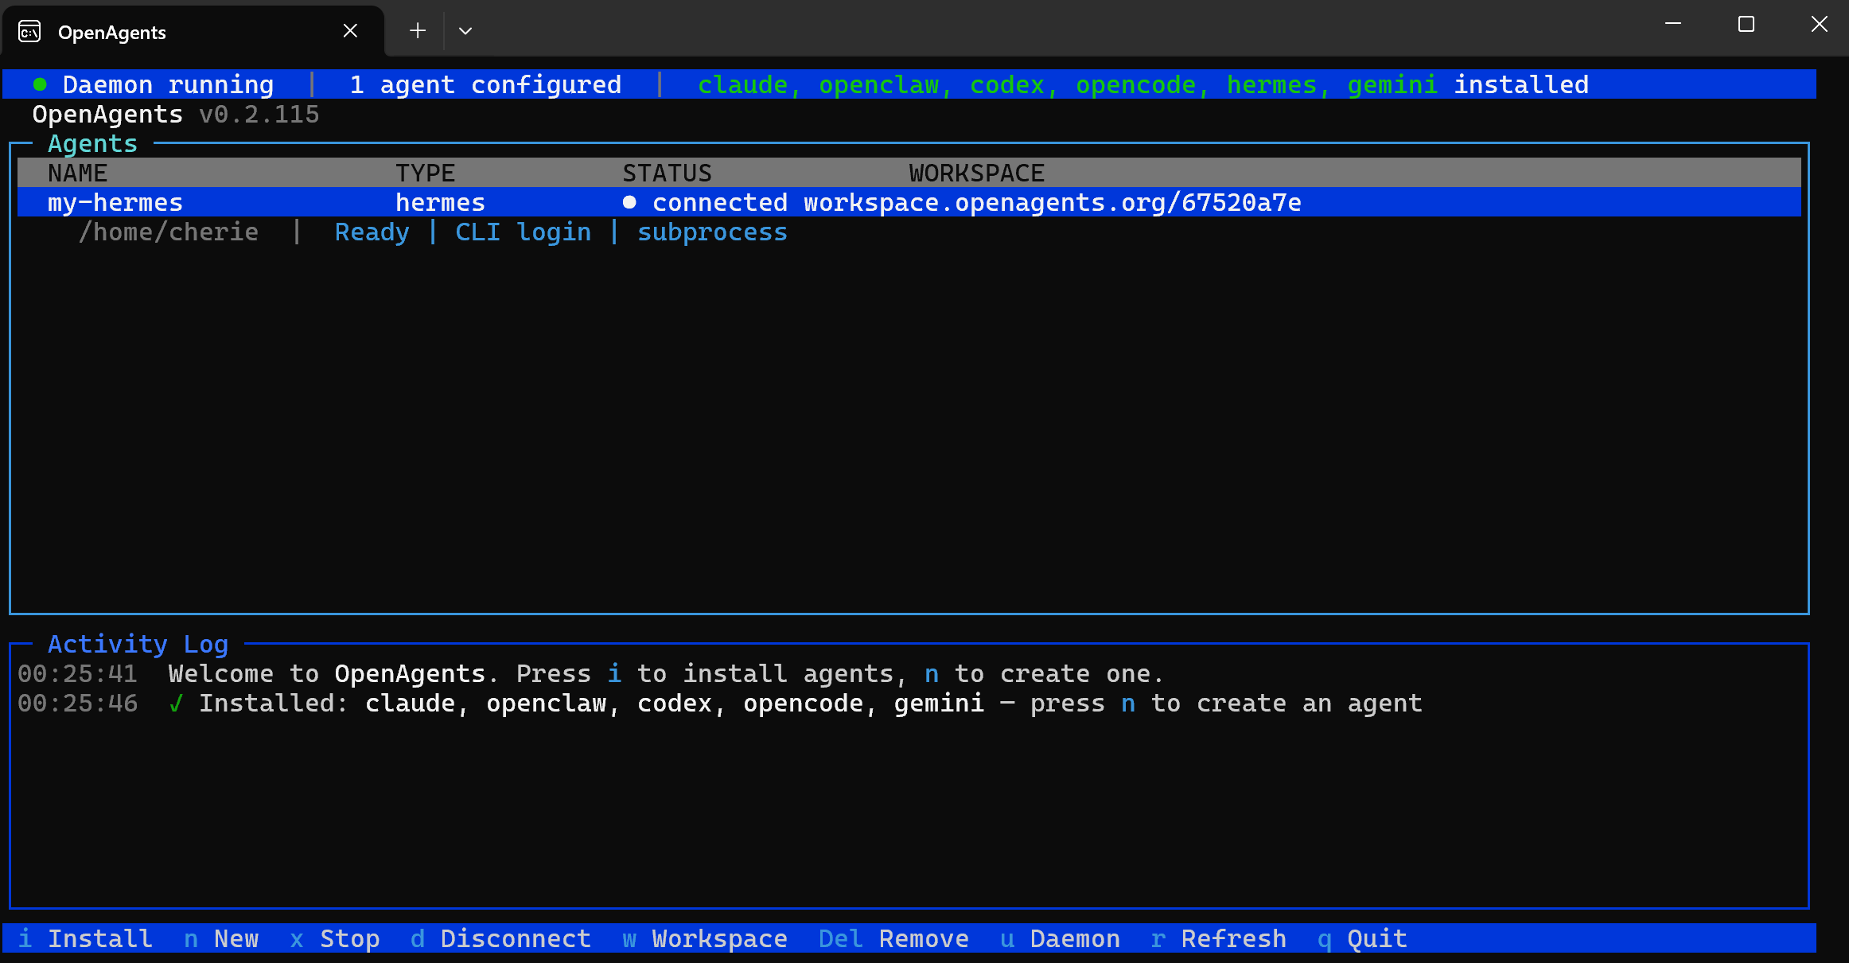Click 'opencode' in the installed list header
Screen dimensions: 1849x963
click(x=1136, y=84)
